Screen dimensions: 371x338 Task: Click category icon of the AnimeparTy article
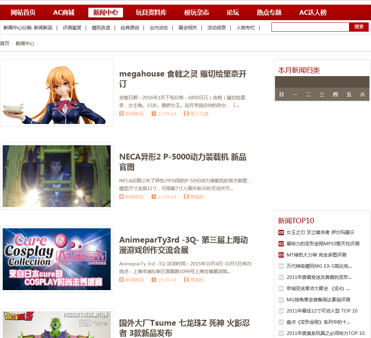tap(121, 280)
